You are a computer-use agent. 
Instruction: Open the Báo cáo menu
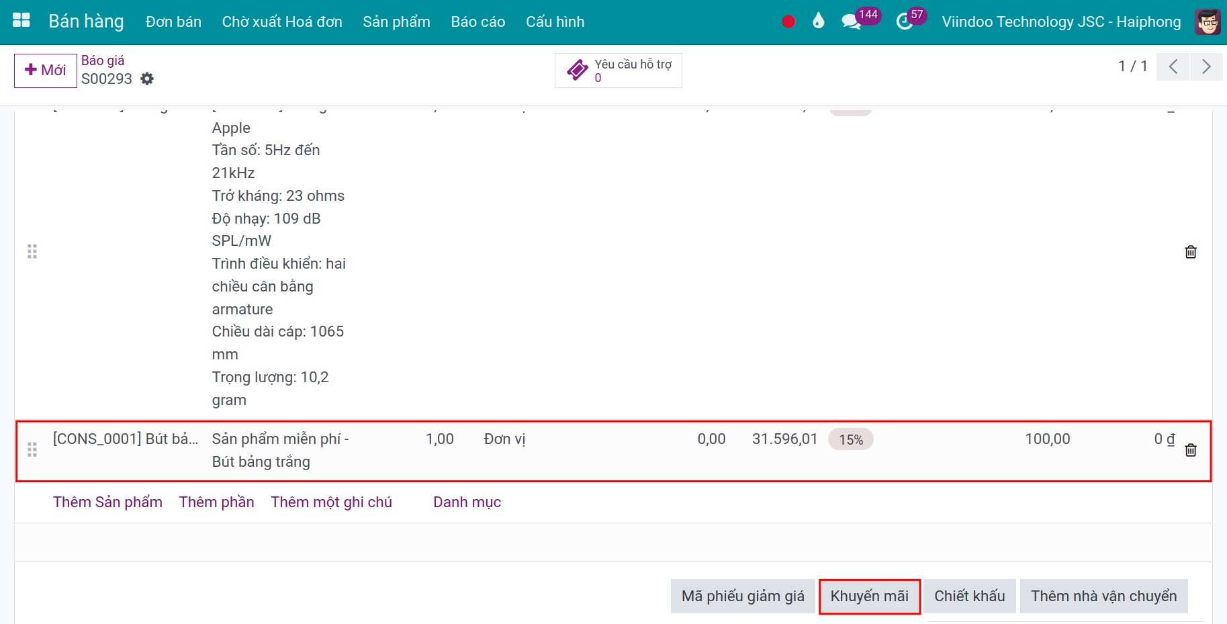click(478, 21)
